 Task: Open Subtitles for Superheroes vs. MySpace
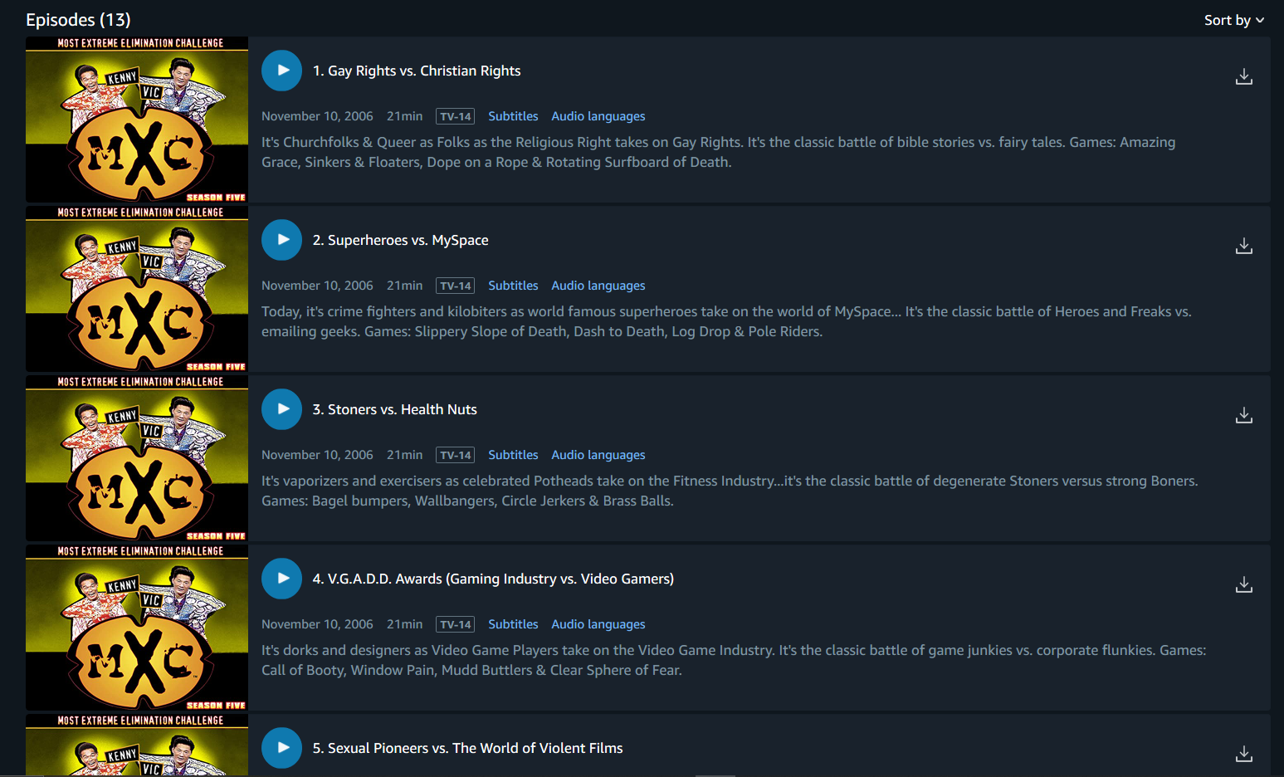pyautogui.click(x=513, y=286)
